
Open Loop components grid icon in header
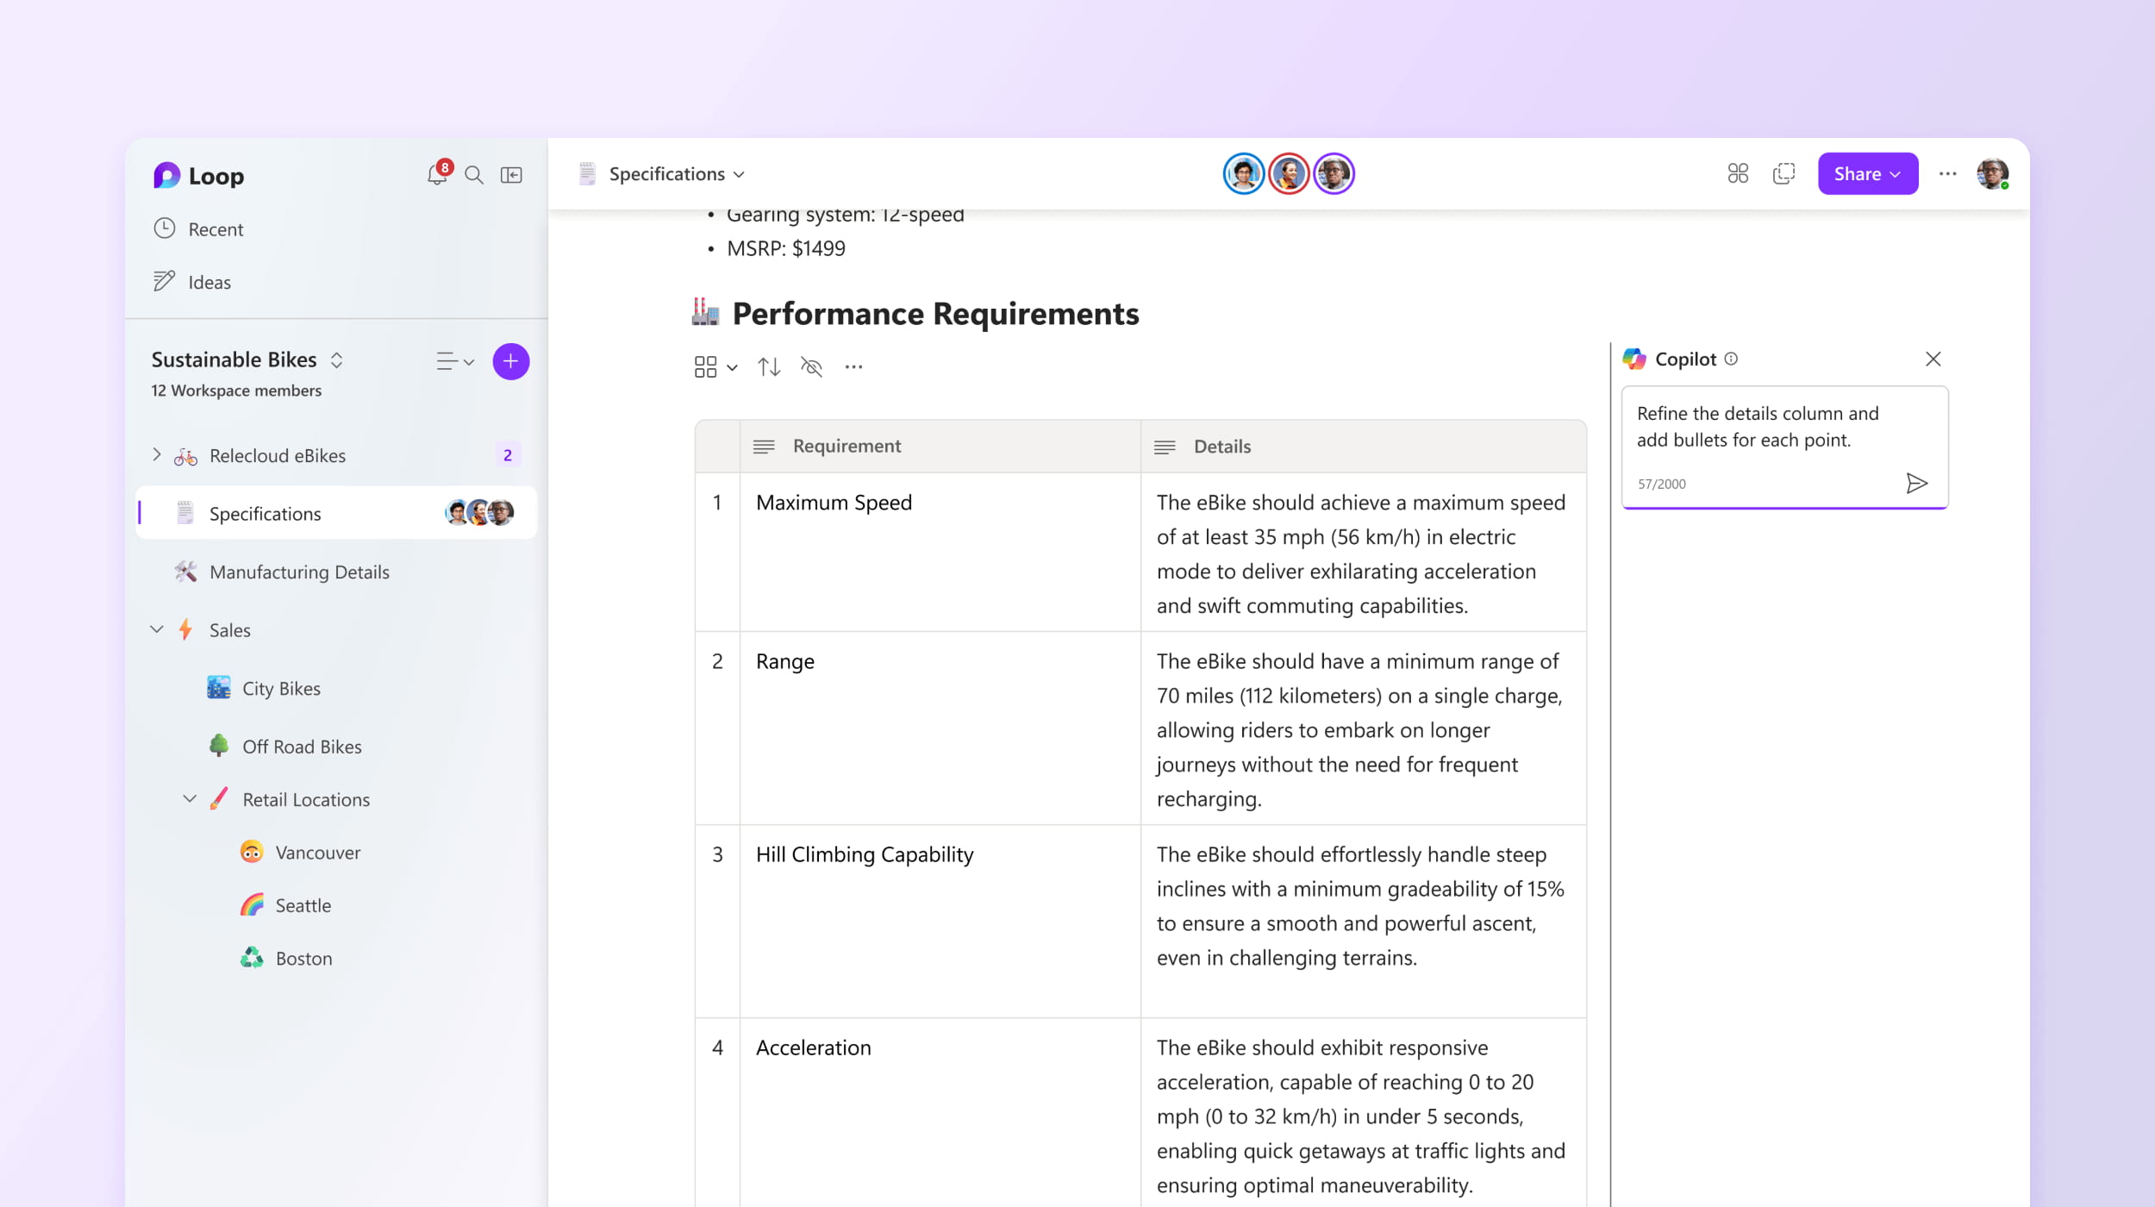click(1738, 174)
